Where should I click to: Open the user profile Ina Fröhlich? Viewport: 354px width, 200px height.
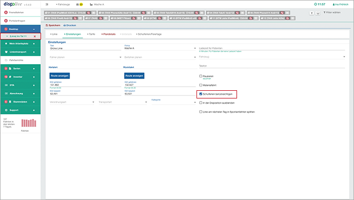341,4
